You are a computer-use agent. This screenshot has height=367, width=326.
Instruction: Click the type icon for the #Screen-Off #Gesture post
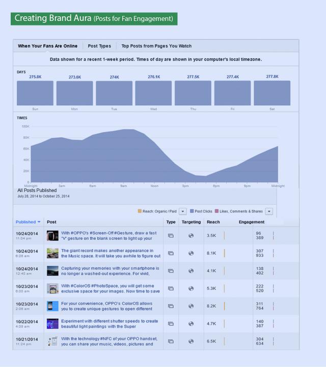tap(171, 235)
